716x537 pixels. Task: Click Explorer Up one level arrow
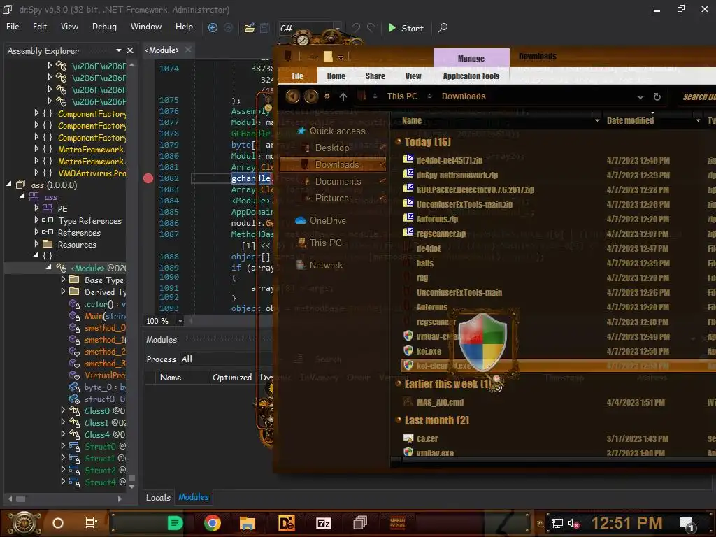click(x=343, y=96)
